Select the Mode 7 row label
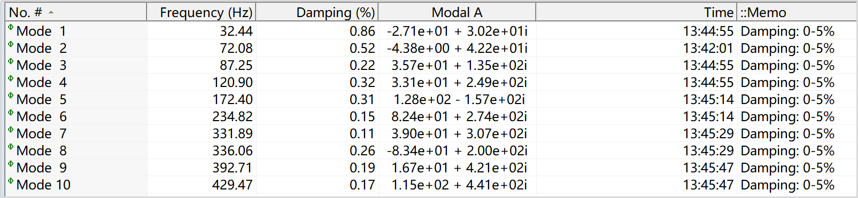Image resolution: width=858 pixels, height=198 pixels. 42,133
